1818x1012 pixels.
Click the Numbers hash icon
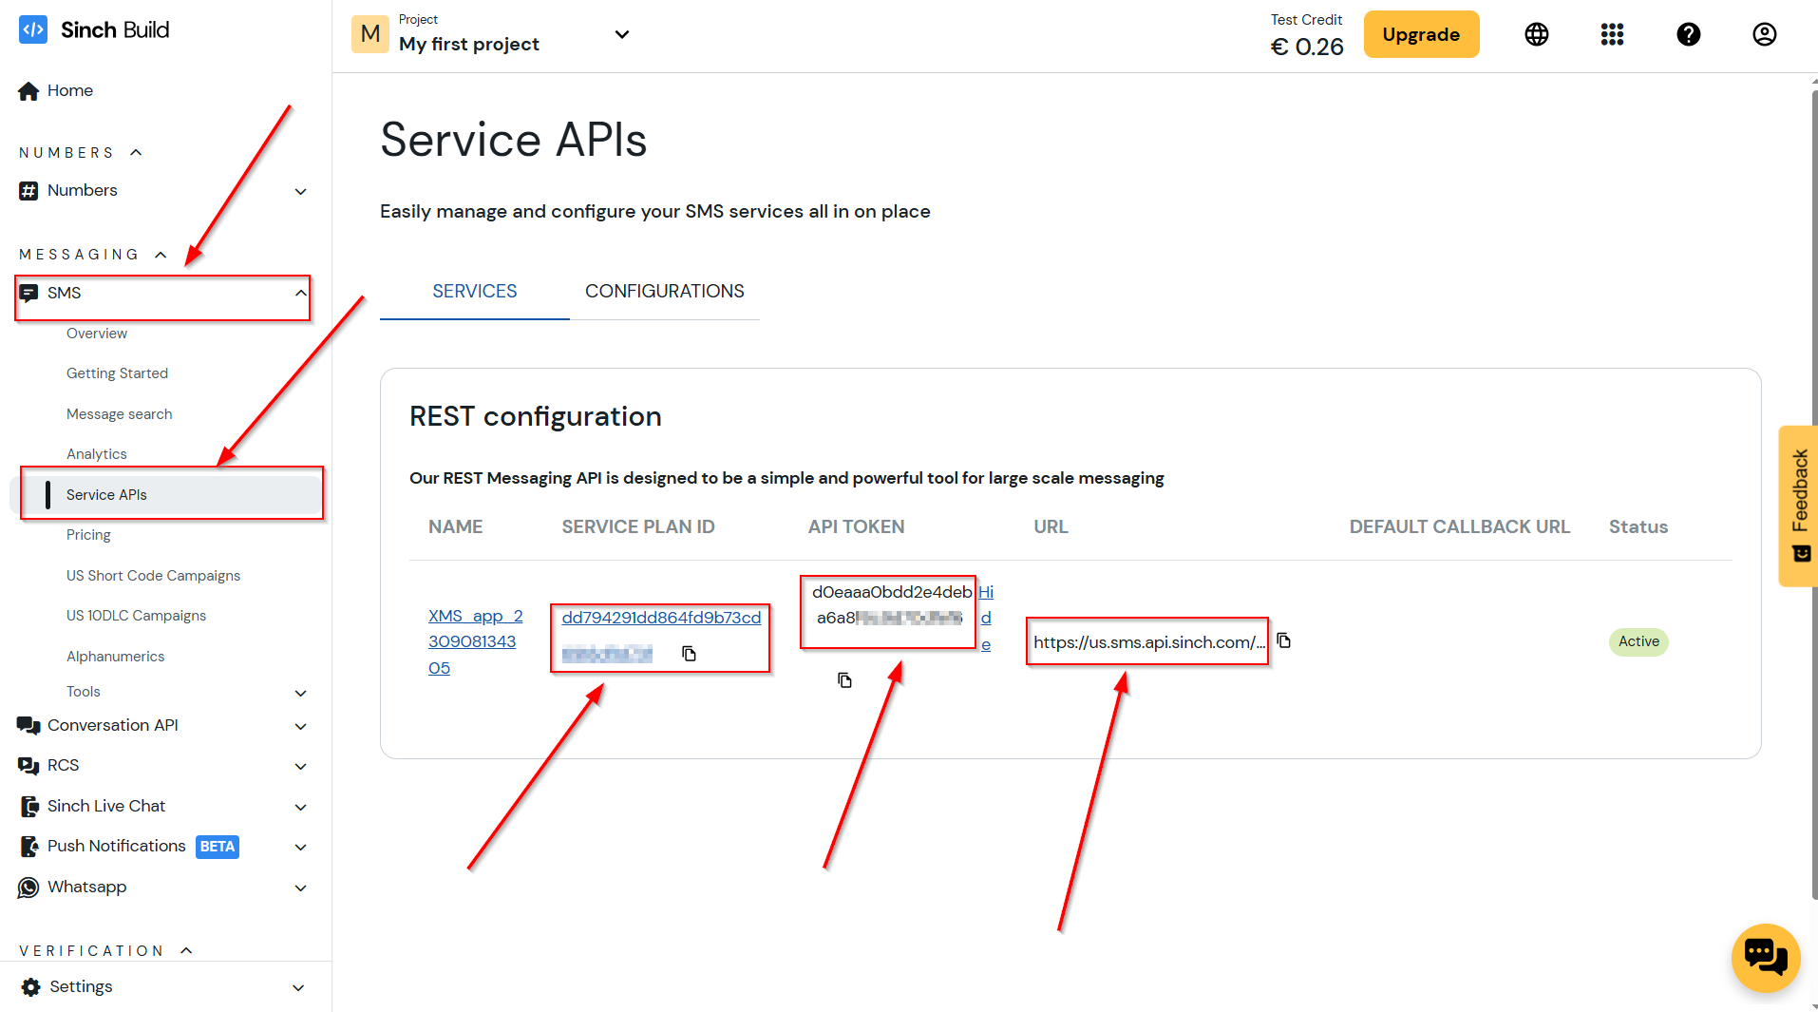click(28, 190)
